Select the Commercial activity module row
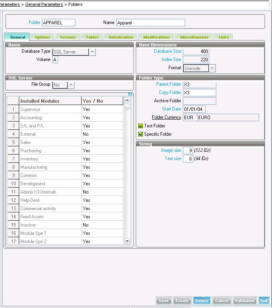This screenshot has height=308, width=272. [66, 208]
